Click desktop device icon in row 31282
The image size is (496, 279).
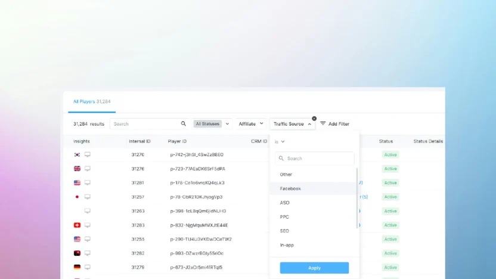tap(88, 253)
